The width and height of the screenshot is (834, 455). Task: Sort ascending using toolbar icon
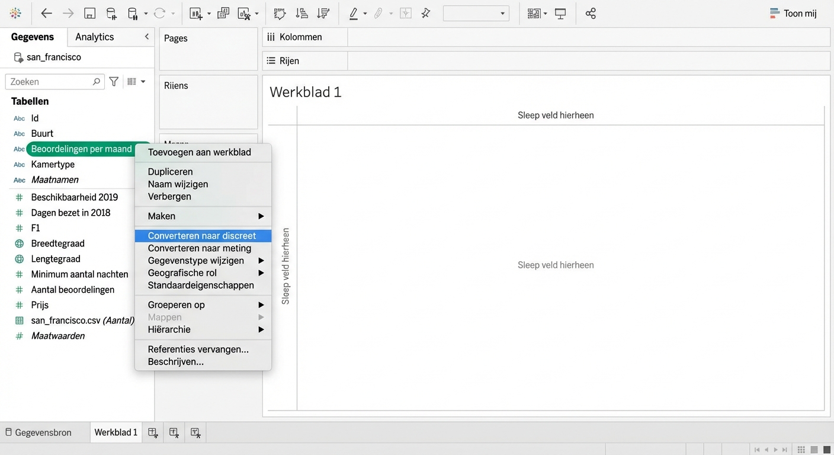tap(301, 14)
